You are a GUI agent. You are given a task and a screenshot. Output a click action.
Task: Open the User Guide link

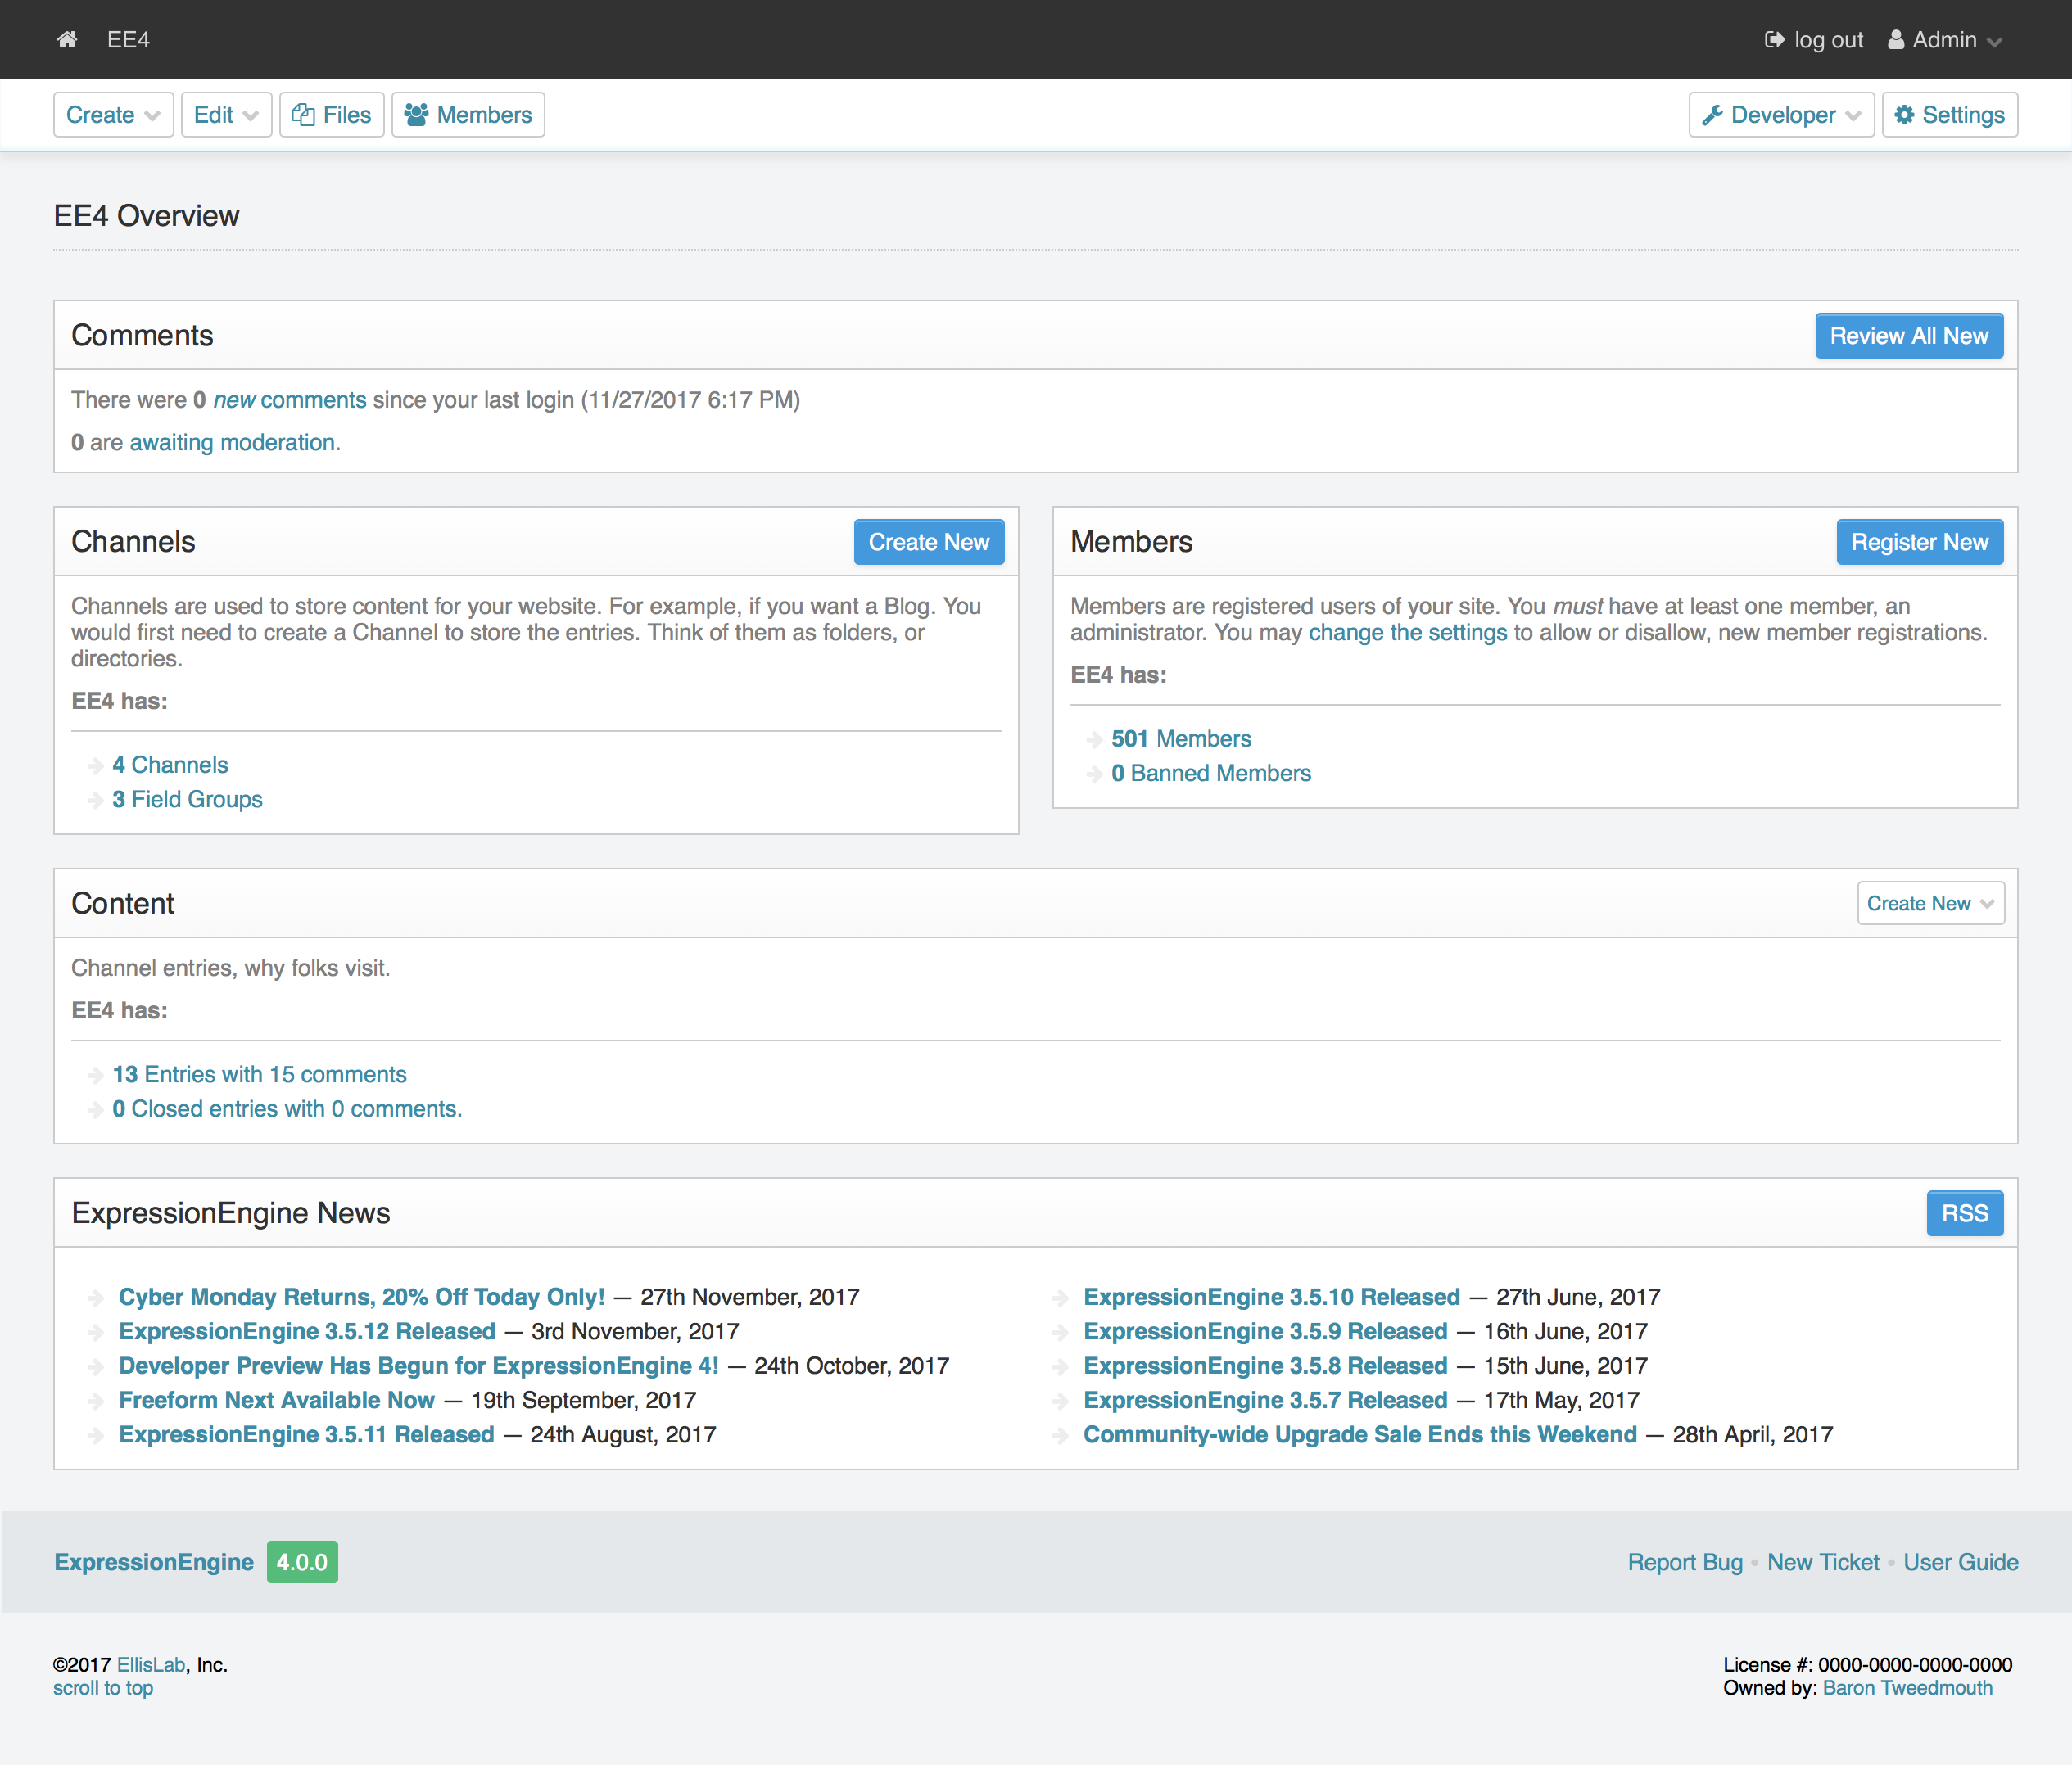click(x=1961, y=1562)
